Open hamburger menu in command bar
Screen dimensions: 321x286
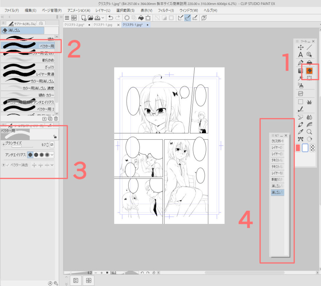[x=67, y=18]
